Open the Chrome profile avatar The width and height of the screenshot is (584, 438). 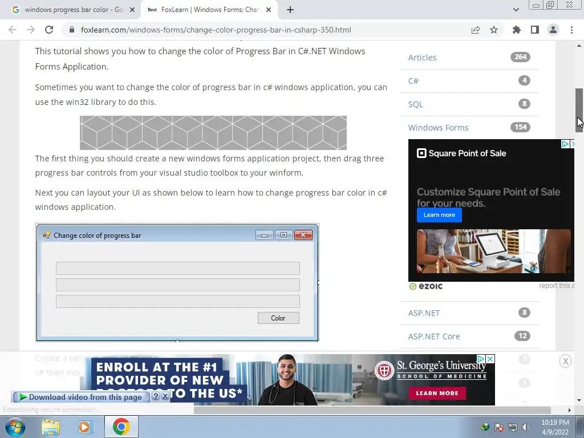point(553,30)
